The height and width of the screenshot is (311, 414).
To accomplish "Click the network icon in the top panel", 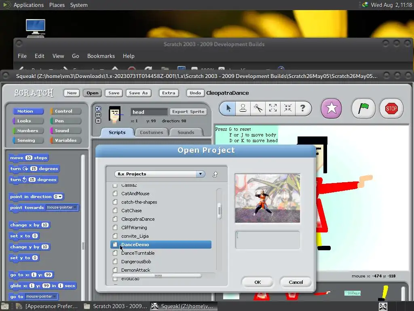I will click(365, 5).
